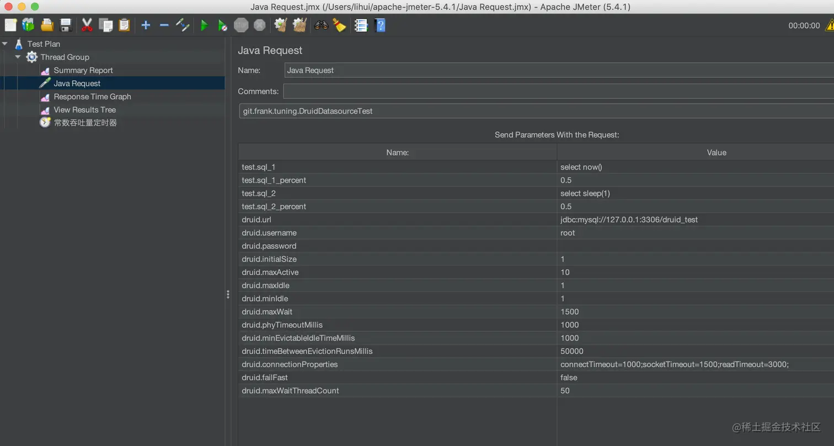834x446 pixels.
Task: Select Summary Report in the tree
Action: (x=83, y=70)
